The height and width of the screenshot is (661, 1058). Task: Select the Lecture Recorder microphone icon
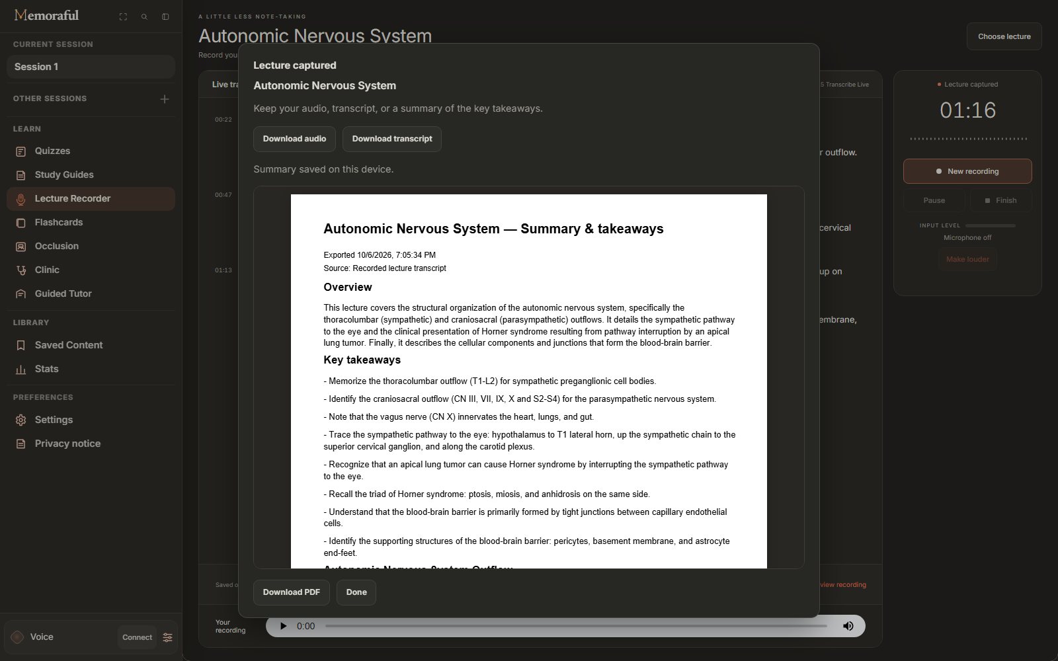(x=21, y=199)
